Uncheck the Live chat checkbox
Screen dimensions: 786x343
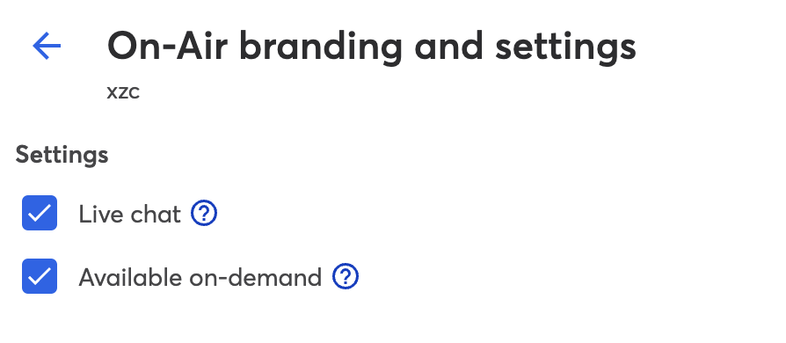click(x=40, y=213)
